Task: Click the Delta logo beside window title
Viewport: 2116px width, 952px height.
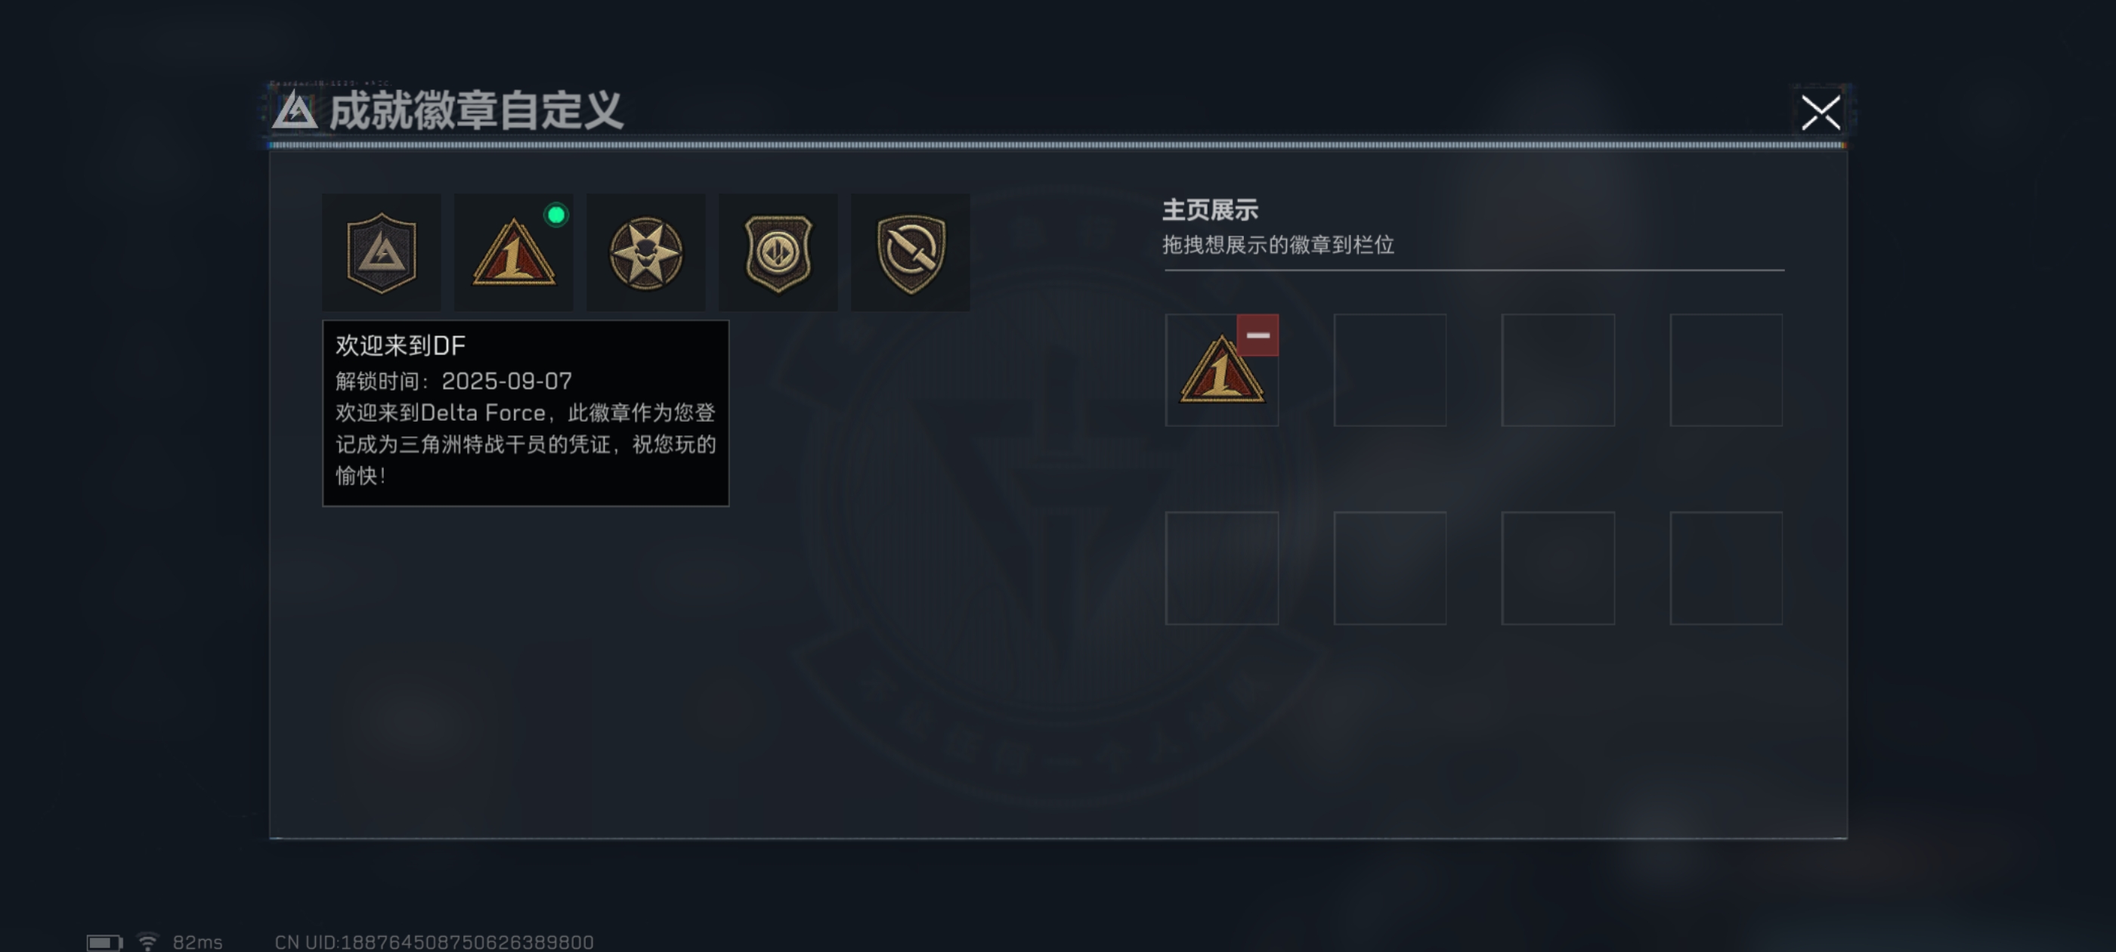Action: 295,110
